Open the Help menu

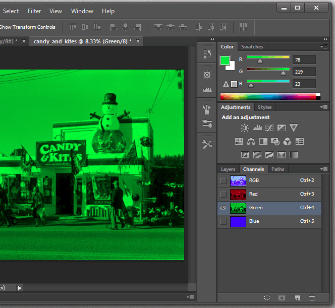[108, 11]
